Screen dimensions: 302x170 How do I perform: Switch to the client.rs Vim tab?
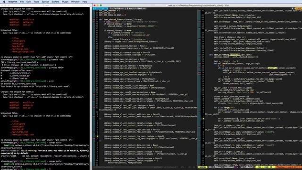136,8
